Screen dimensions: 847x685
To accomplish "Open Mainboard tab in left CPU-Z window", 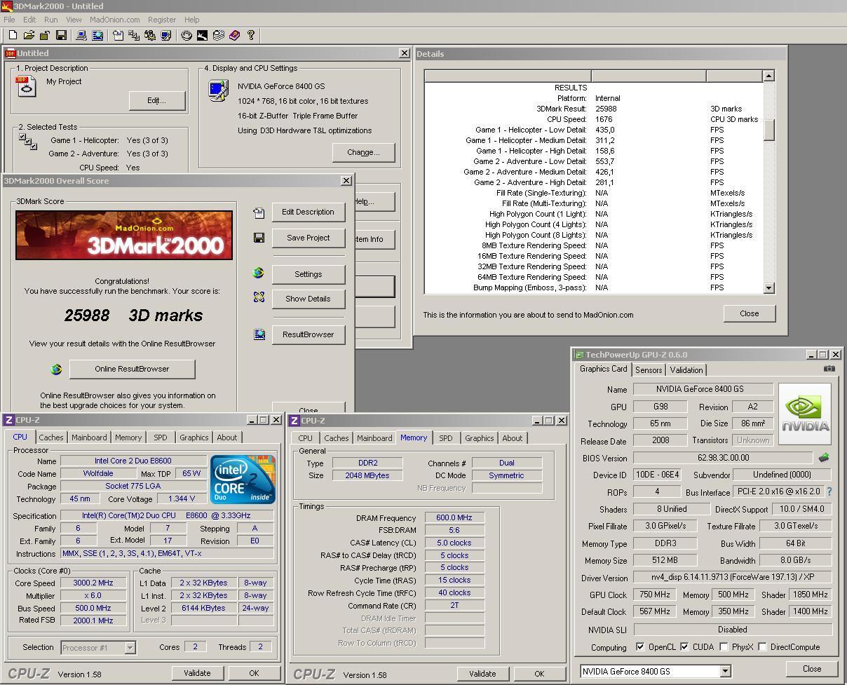I will click(x=89, y=438).
